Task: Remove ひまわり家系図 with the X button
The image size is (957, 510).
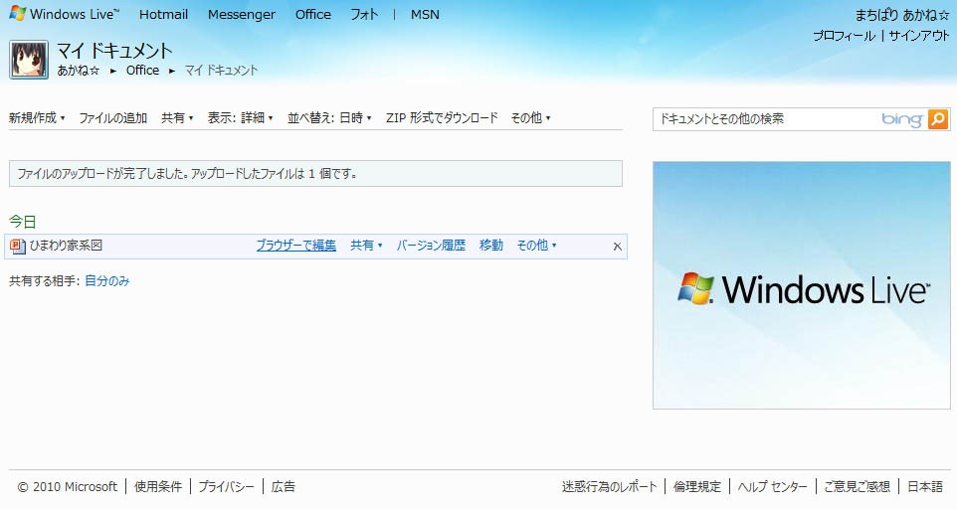Action: 617,247
